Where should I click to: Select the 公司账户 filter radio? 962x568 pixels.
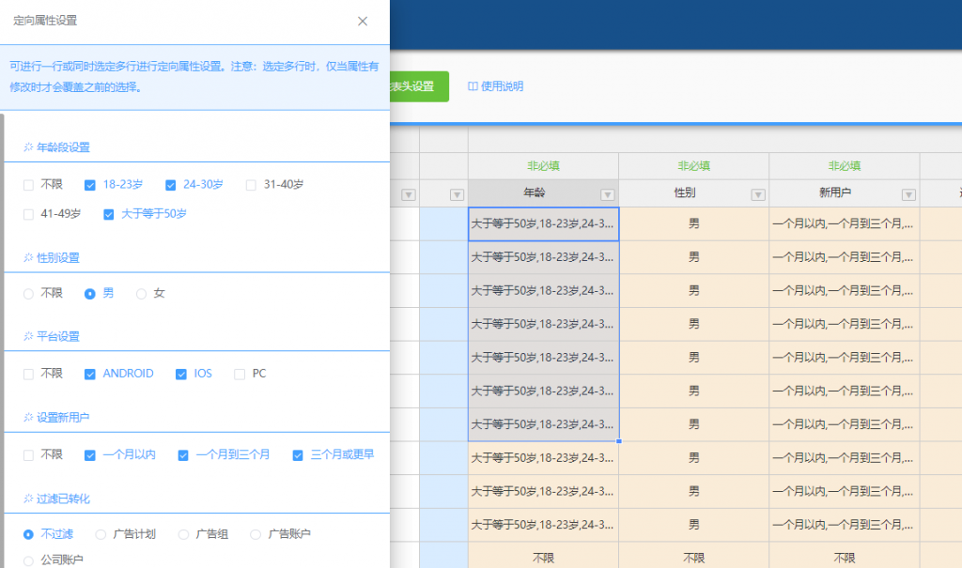point(28,560)
